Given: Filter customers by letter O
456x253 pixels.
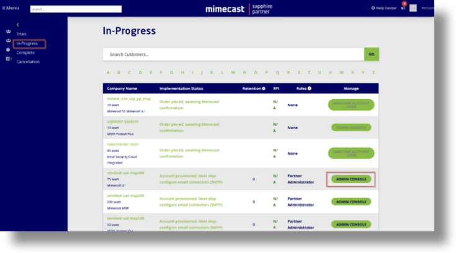Looking at the screenshot, I should (x=256, y=72).
